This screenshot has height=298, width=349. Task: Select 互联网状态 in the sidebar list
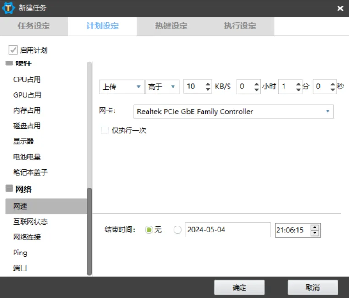30,222
